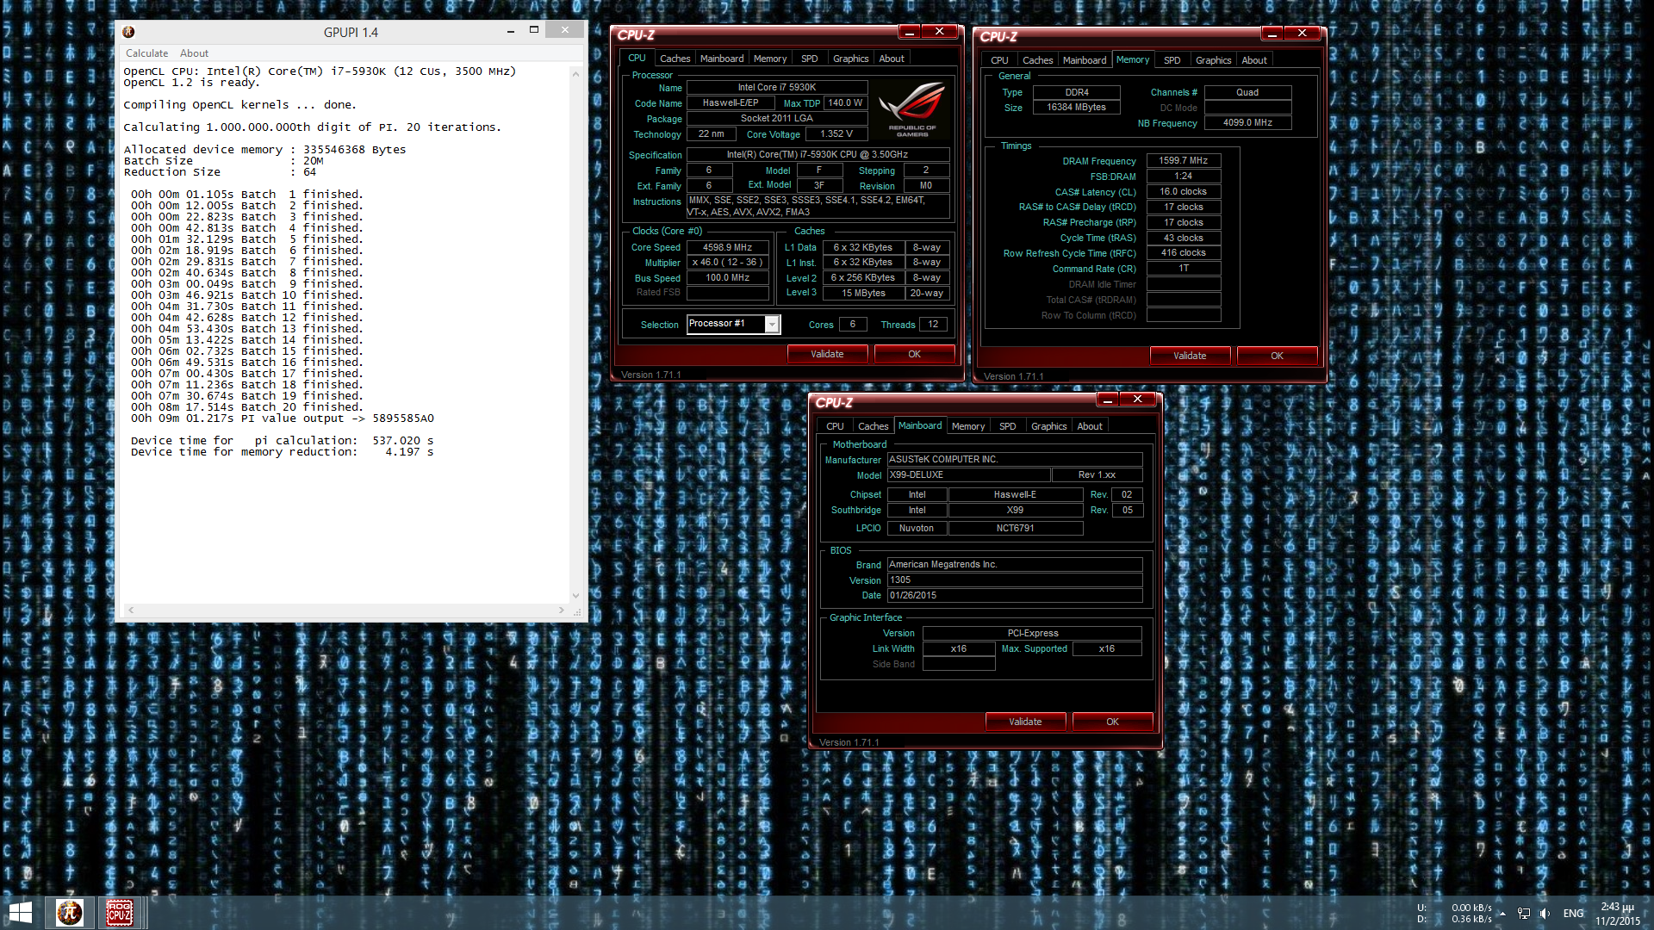
Task: Open the taskbar clock showing 11/2/2015
Action: click(x=1617, y=914)
